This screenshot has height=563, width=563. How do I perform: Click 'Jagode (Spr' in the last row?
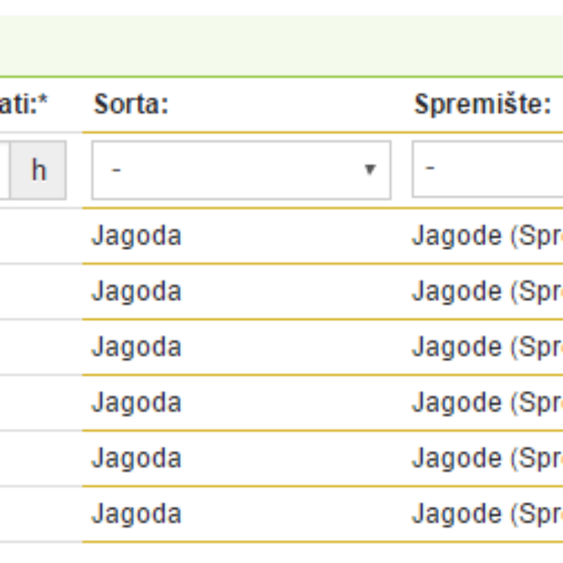(x=487, y=514)
